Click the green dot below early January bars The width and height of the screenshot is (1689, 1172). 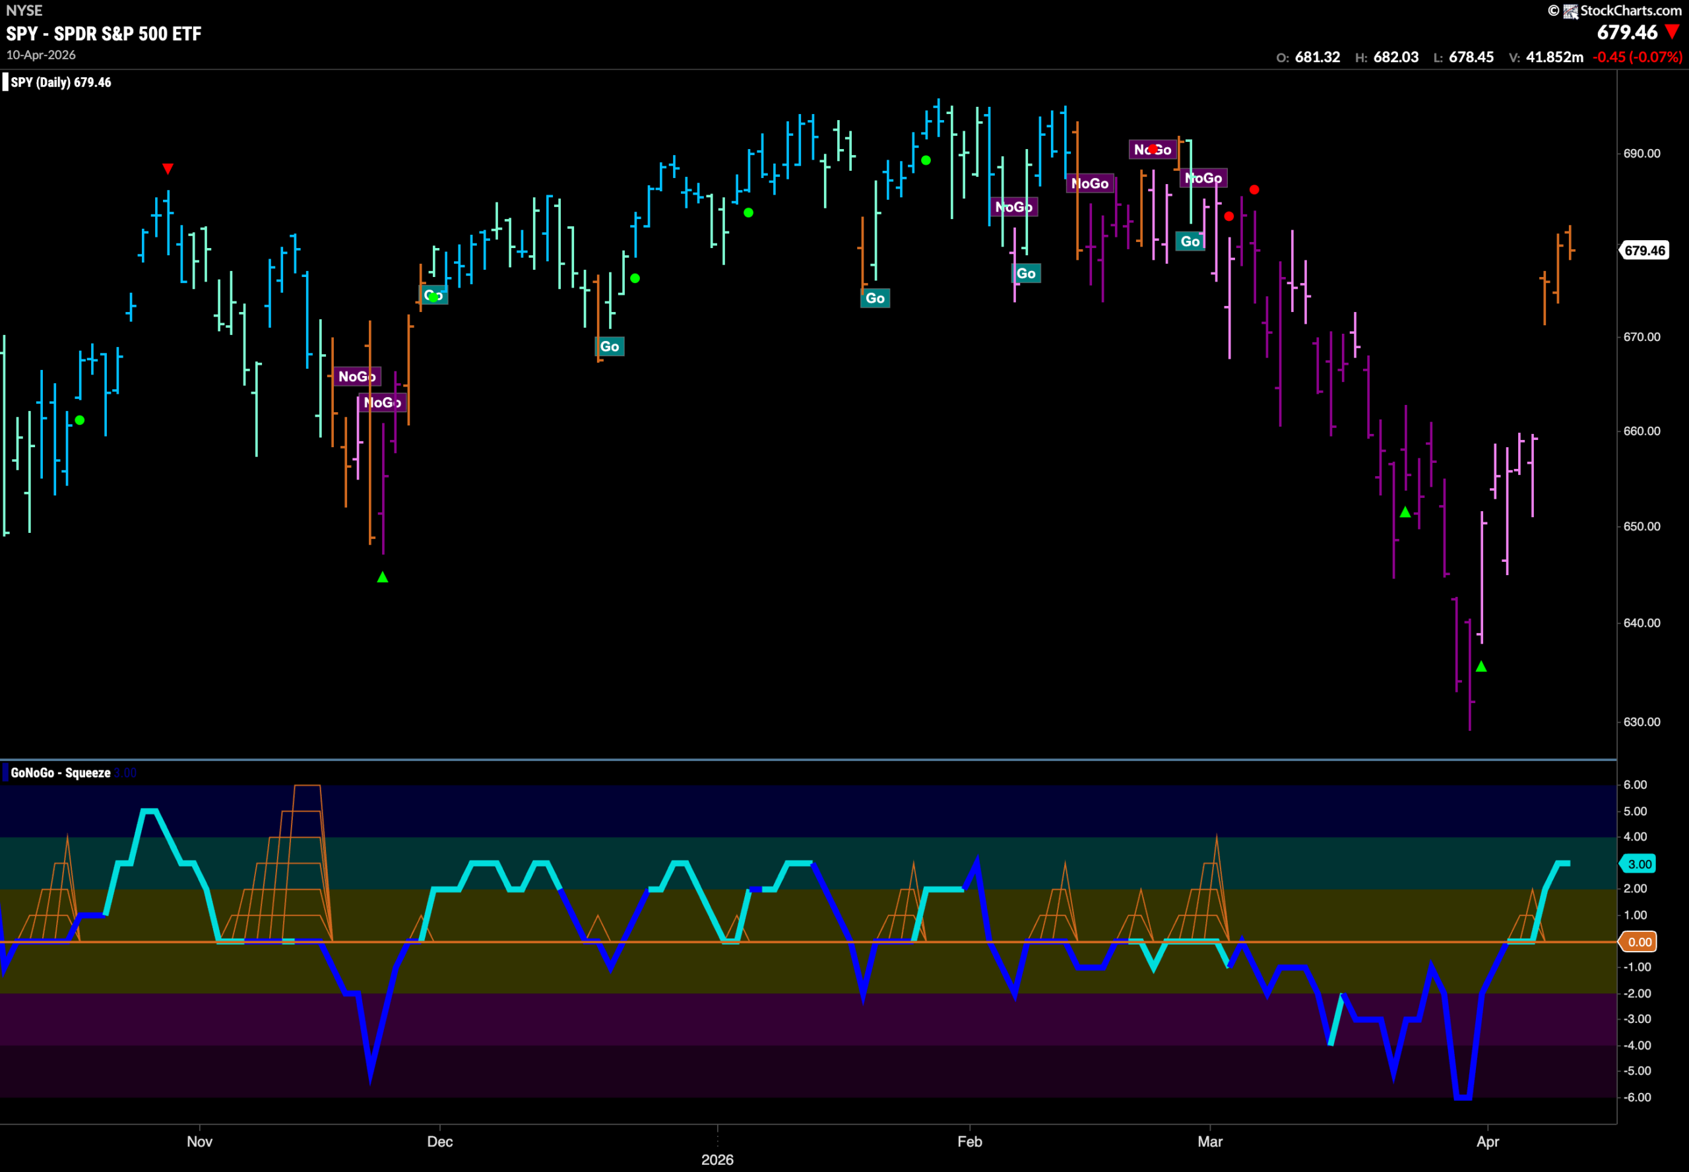coord(748,213)
